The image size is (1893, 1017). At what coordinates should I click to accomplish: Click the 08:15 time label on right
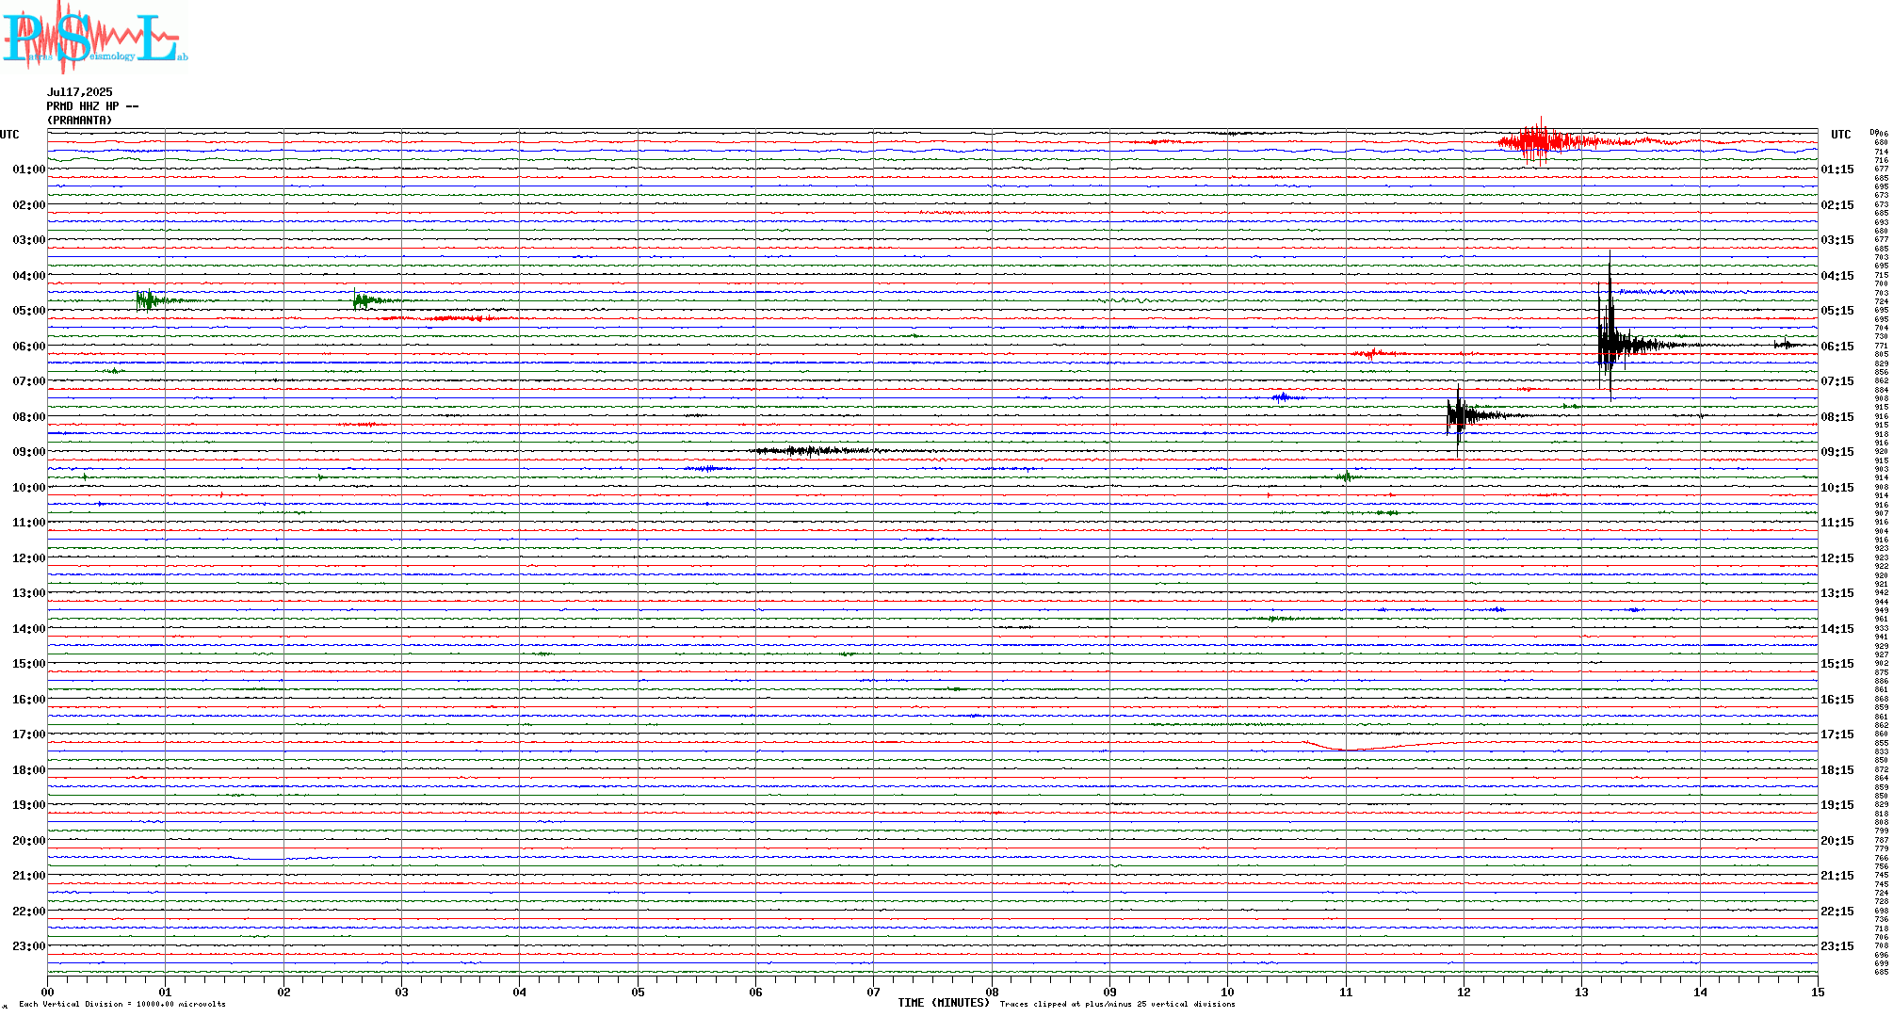(x=1837, y=417)
